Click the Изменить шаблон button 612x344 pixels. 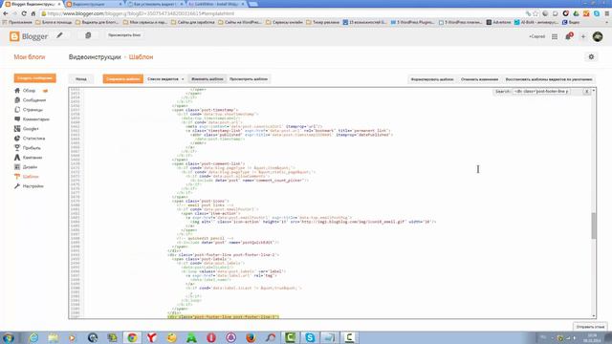pyautogui.click(x=208, y=78)
